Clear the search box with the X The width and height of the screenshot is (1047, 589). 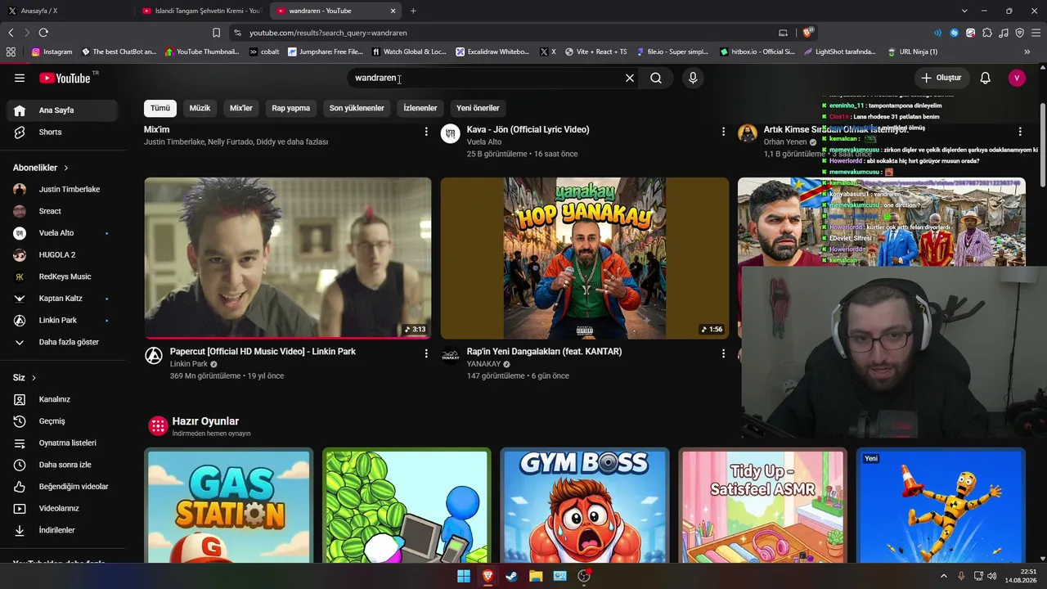click(x=630, y=78)
